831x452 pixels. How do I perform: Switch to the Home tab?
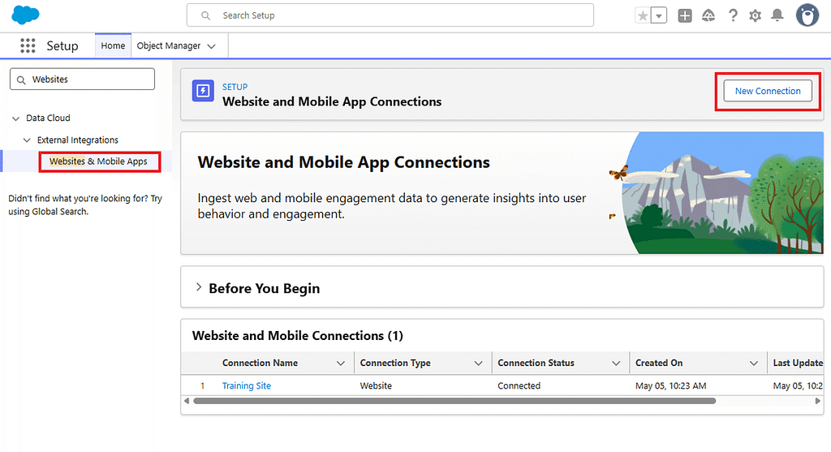[x=113, y=45]
